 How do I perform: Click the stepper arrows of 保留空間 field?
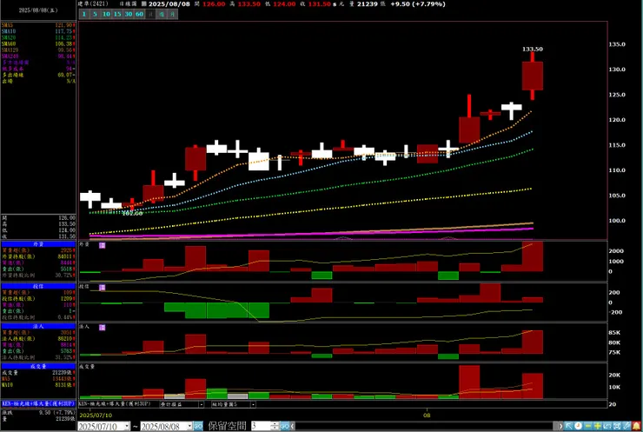click(275, 426)
